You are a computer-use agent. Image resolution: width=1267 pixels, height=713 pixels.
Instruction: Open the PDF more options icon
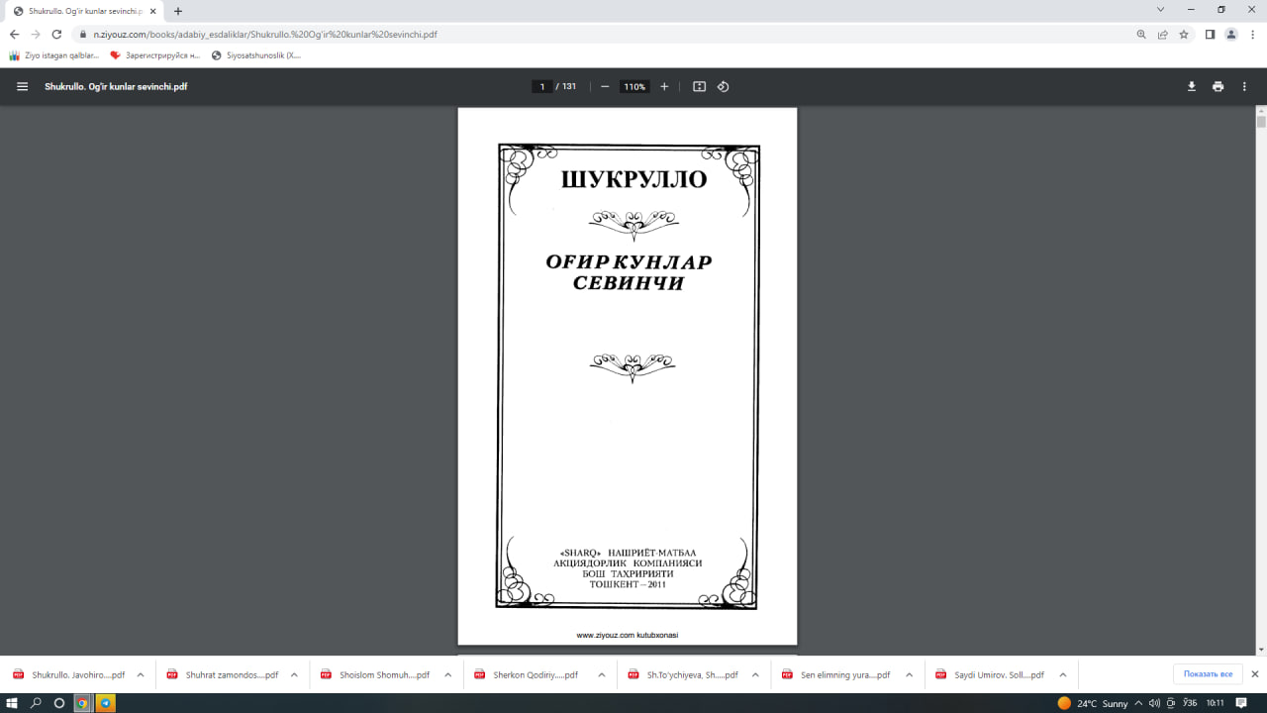click(1244, 86)
